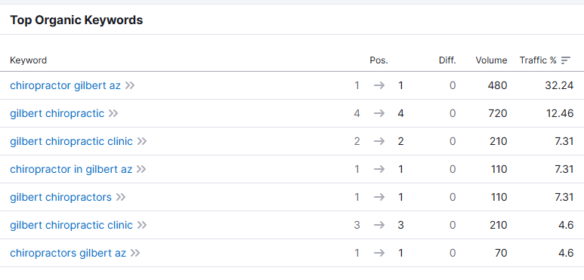Sort table by Traffic % column header
The width and height of the screenshot is (584, 280).
click(538, 60)
